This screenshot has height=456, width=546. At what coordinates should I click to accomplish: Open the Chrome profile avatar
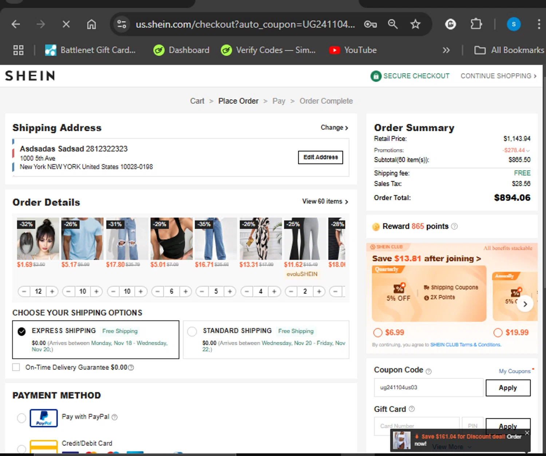click(x=514, y=24)
